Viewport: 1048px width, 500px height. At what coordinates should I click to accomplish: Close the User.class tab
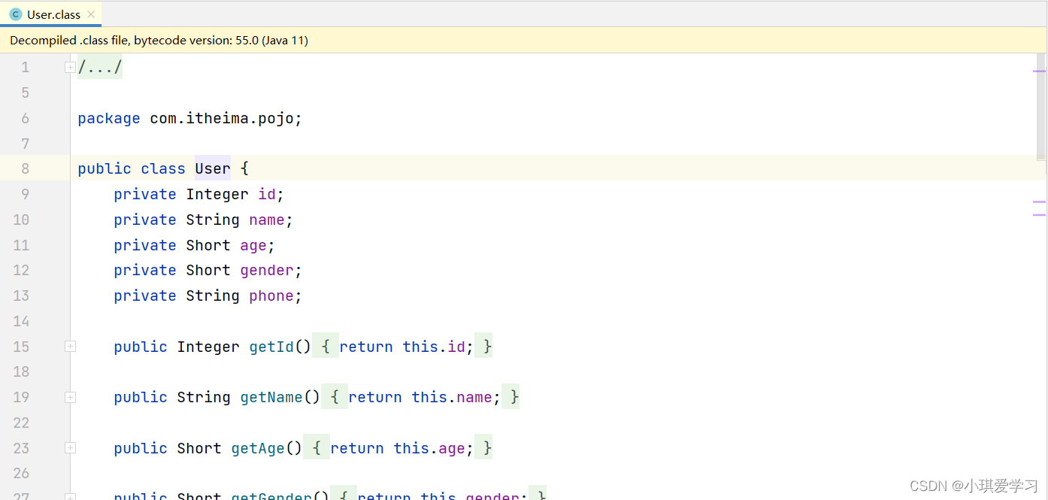pyautogui.click(x=91, y=14)
